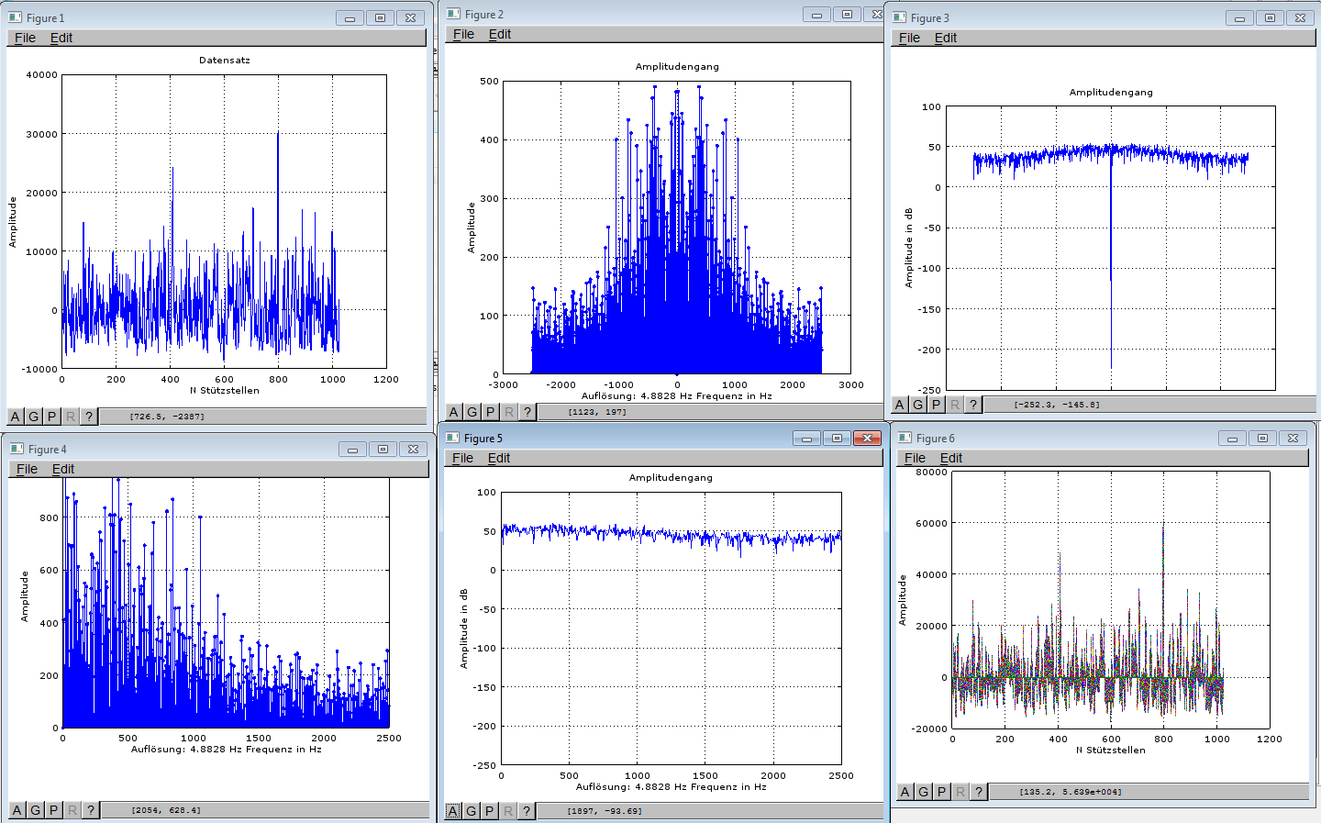Click the '?' help button in Figure 3
The image size is (1321, 823).
pos(973,405)
